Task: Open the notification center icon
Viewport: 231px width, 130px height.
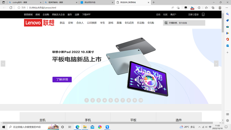Action: tap(226, 127)
